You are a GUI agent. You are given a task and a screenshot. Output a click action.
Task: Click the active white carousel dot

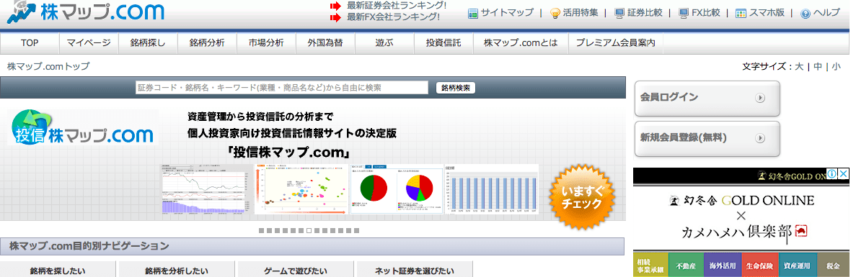coord(309,231)
